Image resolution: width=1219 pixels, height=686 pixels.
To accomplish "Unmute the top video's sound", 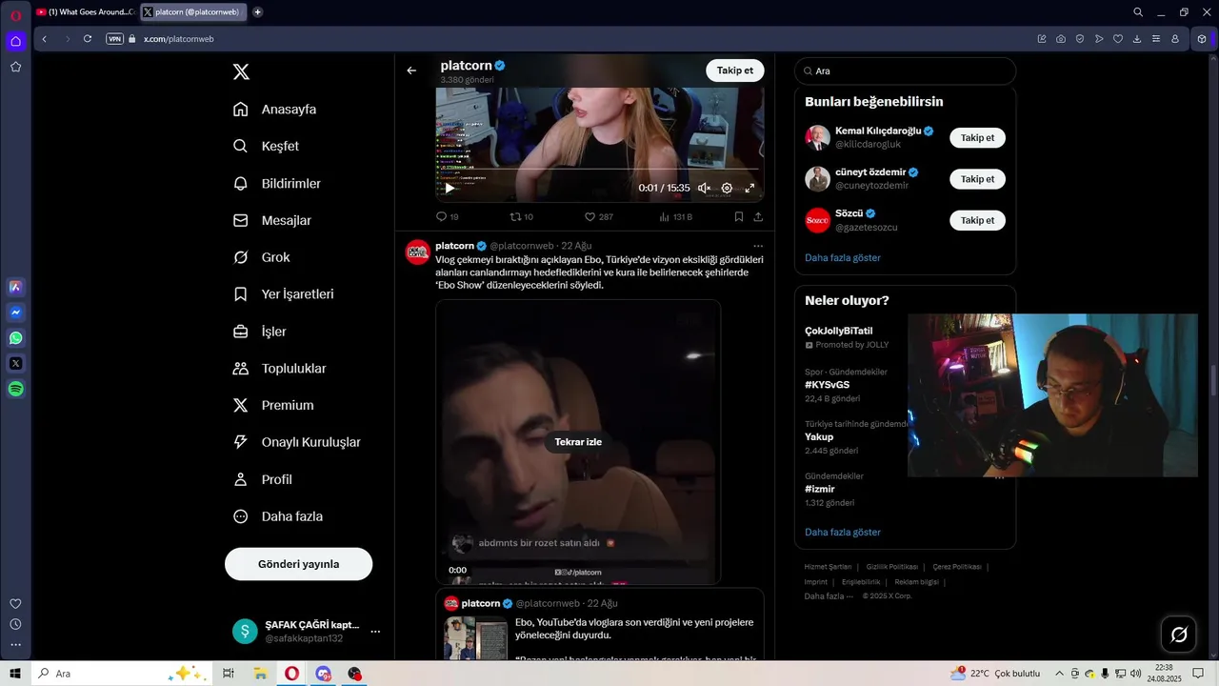I will pos(704,188).
